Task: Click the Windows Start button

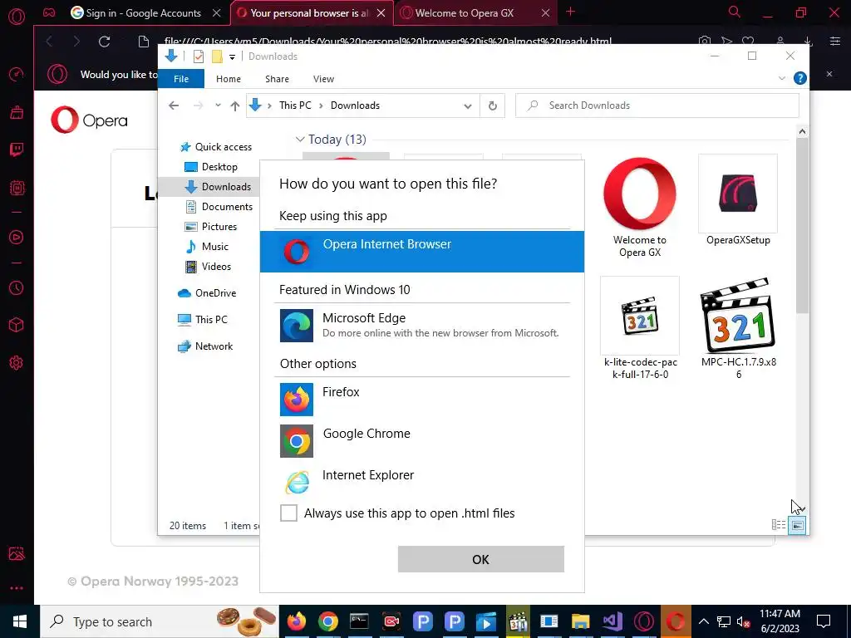Action: pyautogui.click(x=20, y=621)
